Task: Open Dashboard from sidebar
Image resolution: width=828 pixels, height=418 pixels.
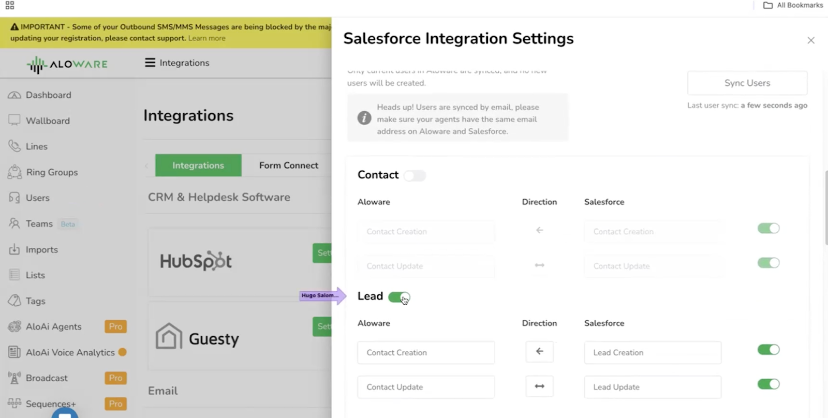Action: coord(49,95)
